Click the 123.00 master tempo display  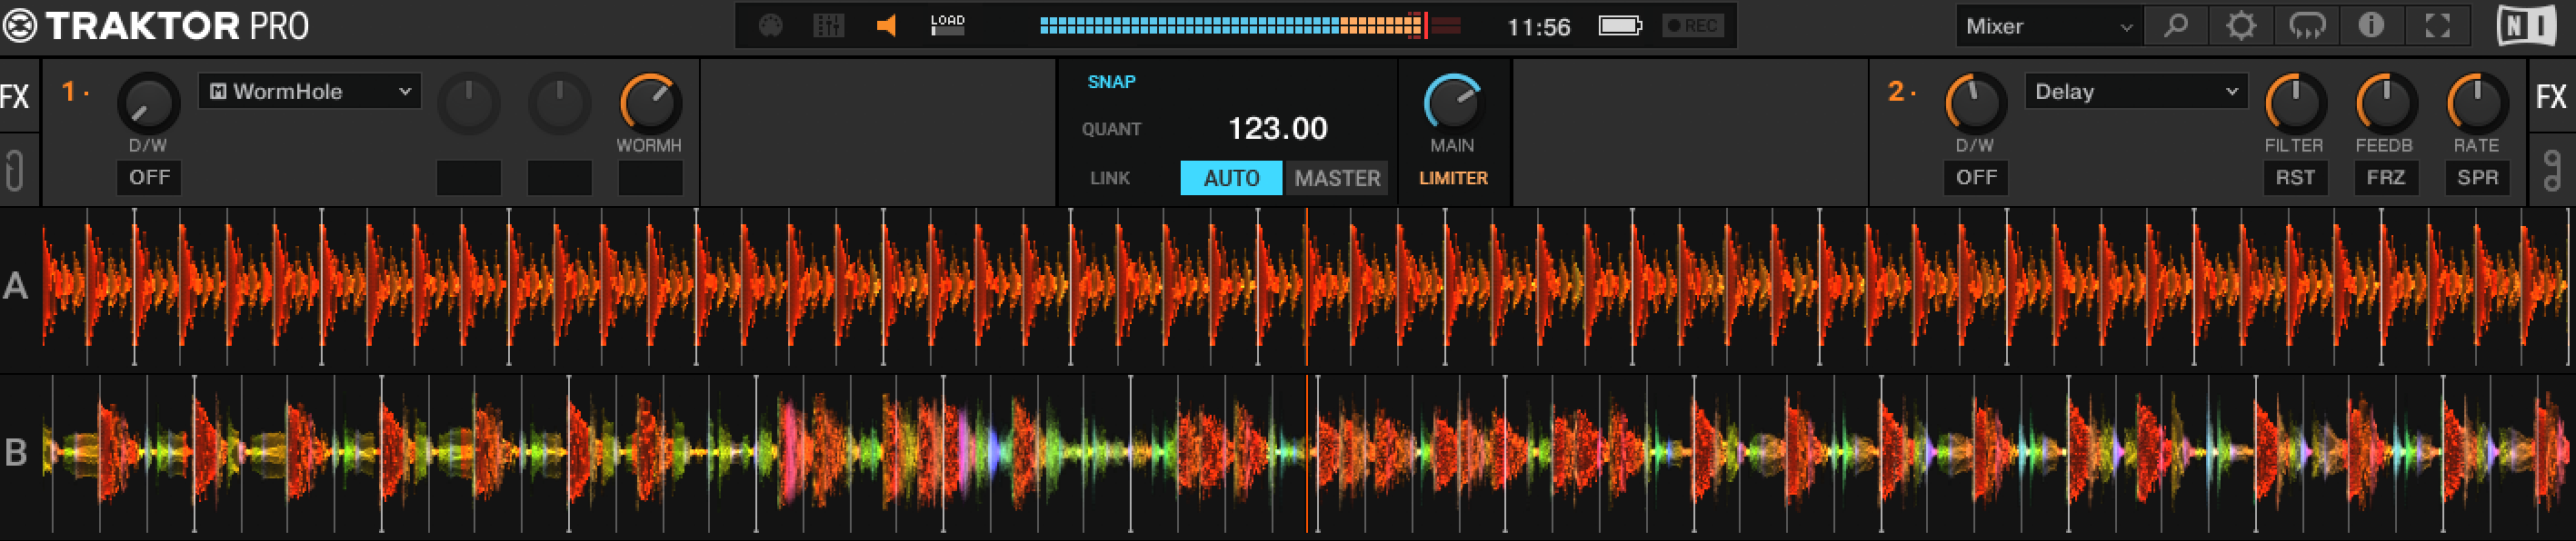[1277, 129]
